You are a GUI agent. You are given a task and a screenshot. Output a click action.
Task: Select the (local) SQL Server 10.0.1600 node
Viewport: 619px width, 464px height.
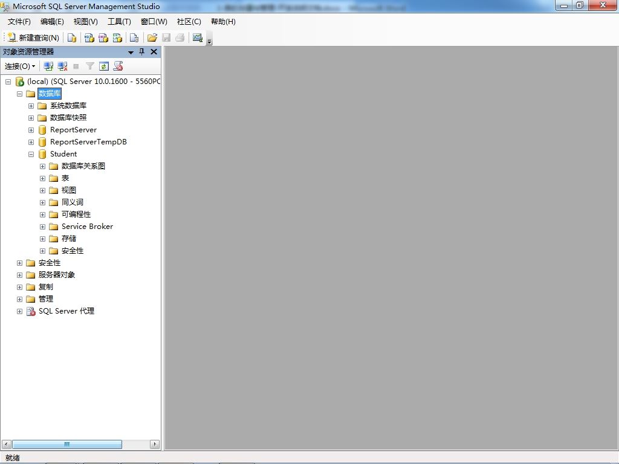click(93, 82)
